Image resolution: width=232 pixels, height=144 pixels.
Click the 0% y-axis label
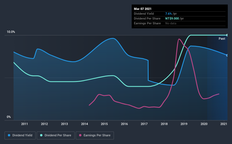[x=9, y=117]
